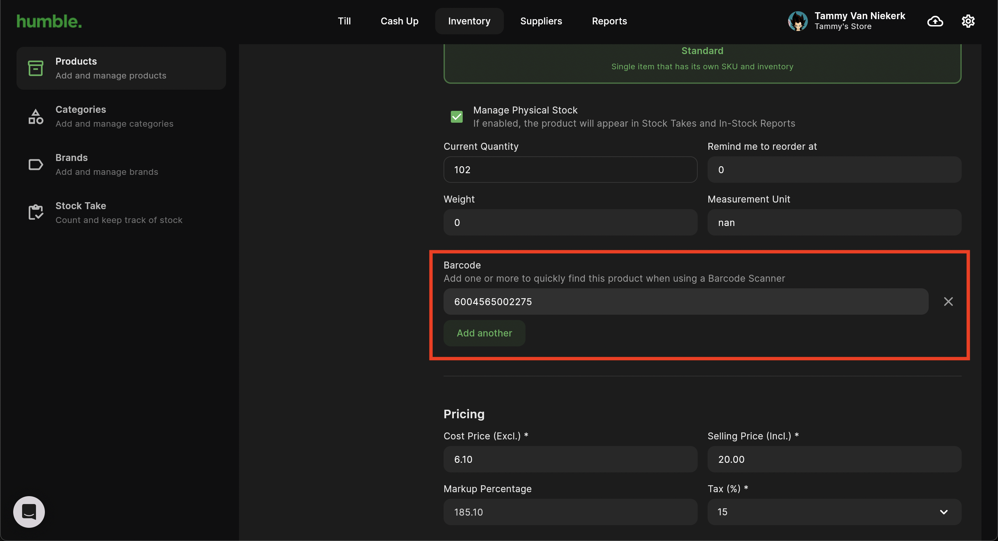Click the Tammy Van Niekerk user name
This screenshot has width=998, height=541.
coord(859,16)
